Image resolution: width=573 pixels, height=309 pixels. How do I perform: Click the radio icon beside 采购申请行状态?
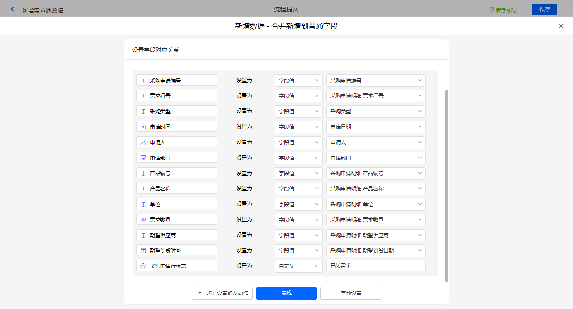coord(143,266)
